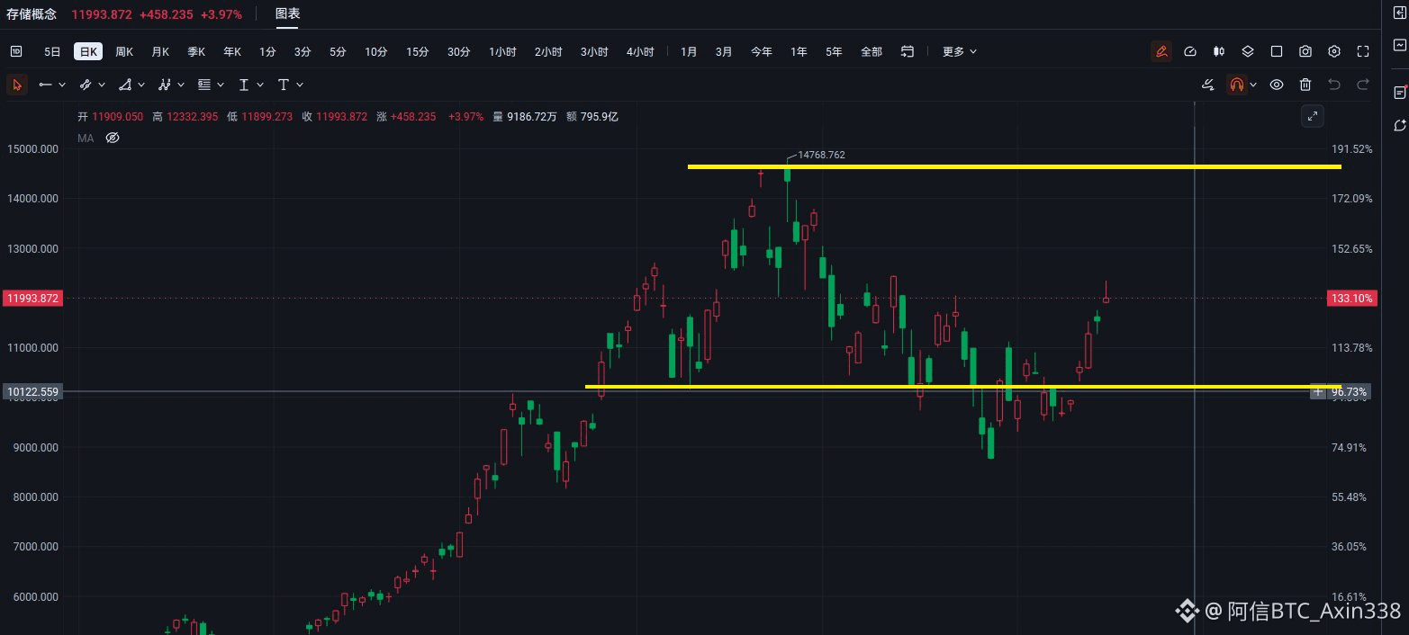Click the 存储概念 index name

point(32,14)
